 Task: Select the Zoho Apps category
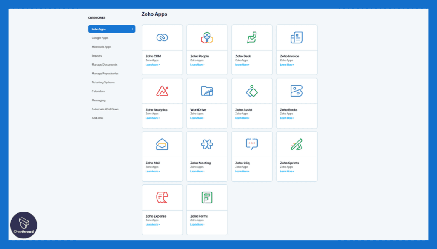pyautogui.click(x=112, y=29)
